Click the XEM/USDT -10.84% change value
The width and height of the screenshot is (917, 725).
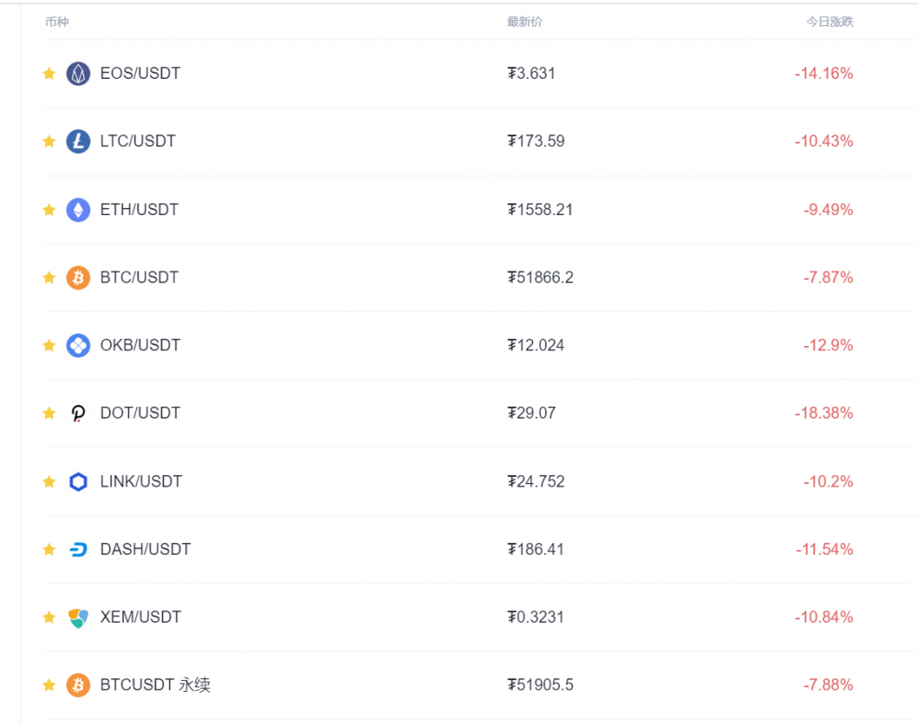[824, 617]
